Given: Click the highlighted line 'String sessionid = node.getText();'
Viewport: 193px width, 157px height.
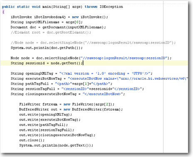Looking at the screenshot, I should pyautogui.click(x=47, y=63).
